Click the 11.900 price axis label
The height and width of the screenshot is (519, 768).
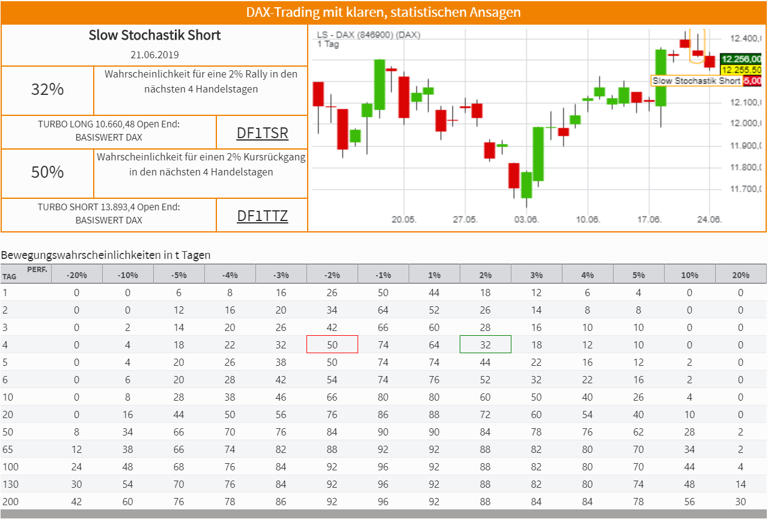(745, 145)
